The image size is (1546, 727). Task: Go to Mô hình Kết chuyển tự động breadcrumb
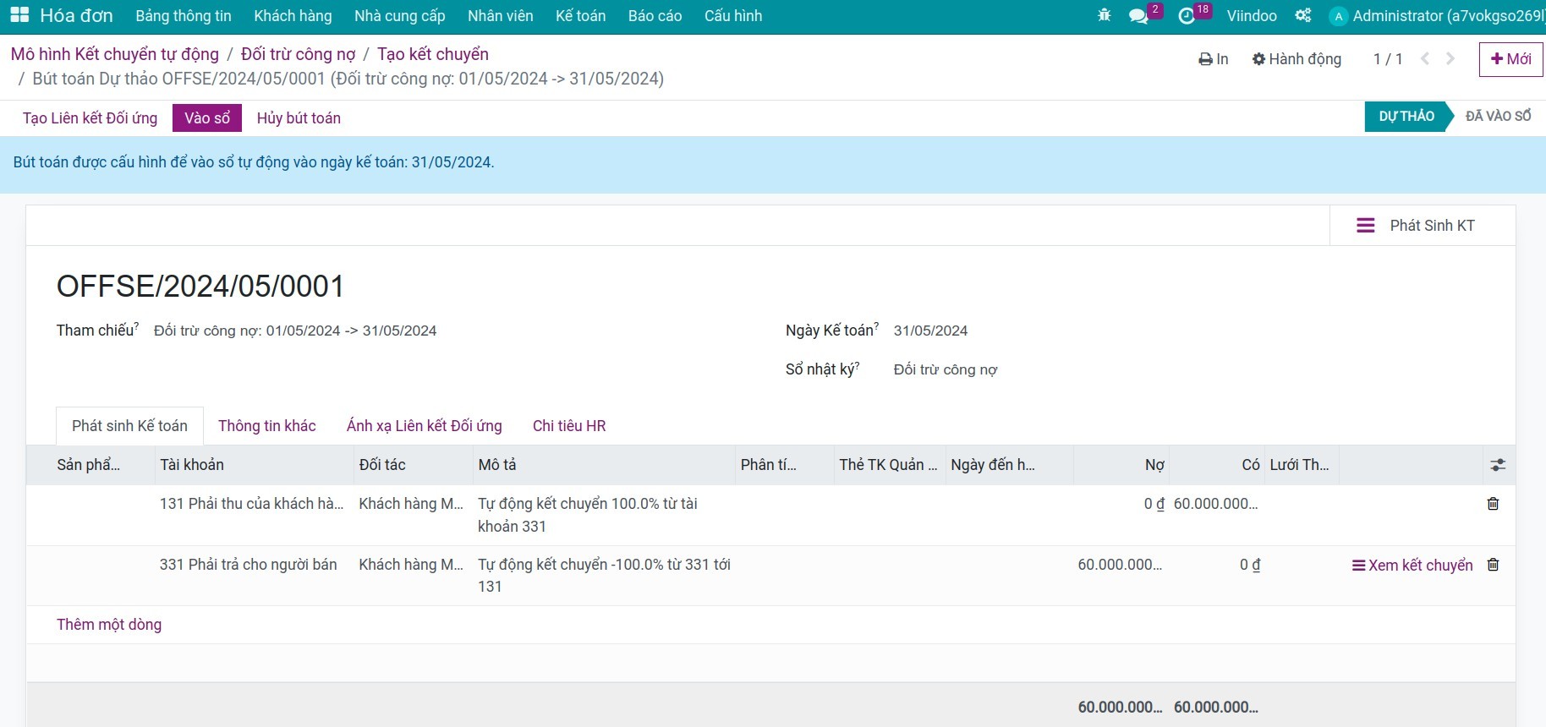coord(115,54)
